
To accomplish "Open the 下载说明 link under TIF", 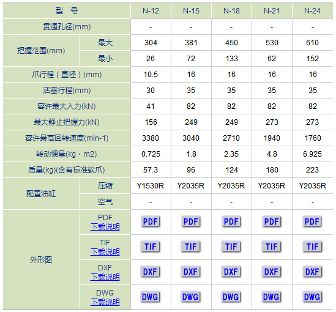I will point(105,252).
